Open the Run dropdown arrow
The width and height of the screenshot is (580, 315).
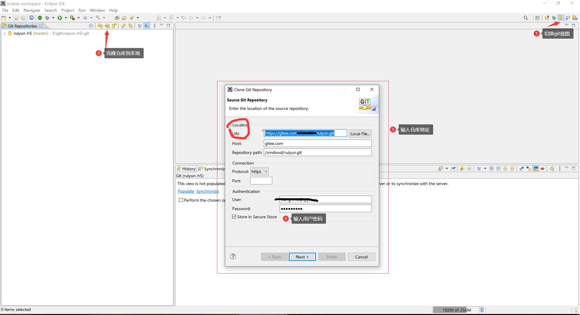coord(66,18)
